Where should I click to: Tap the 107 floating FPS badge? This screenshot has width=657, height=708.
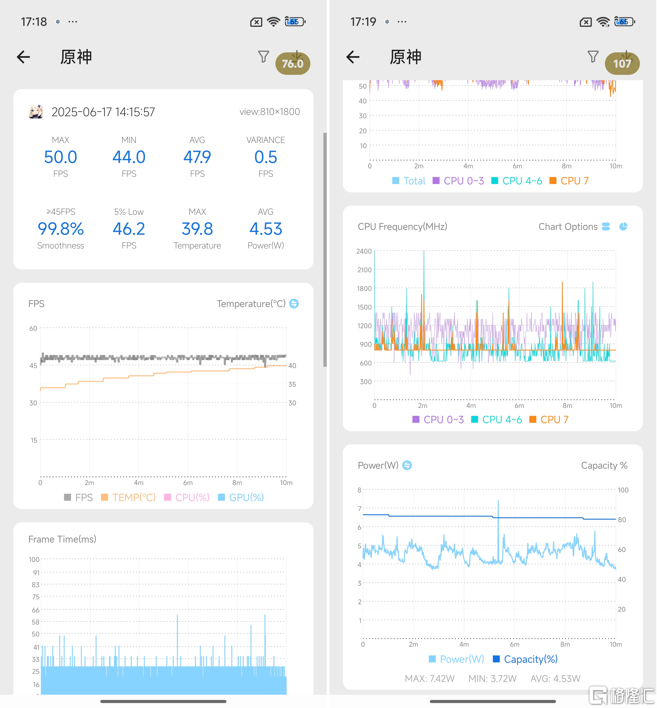622,63
